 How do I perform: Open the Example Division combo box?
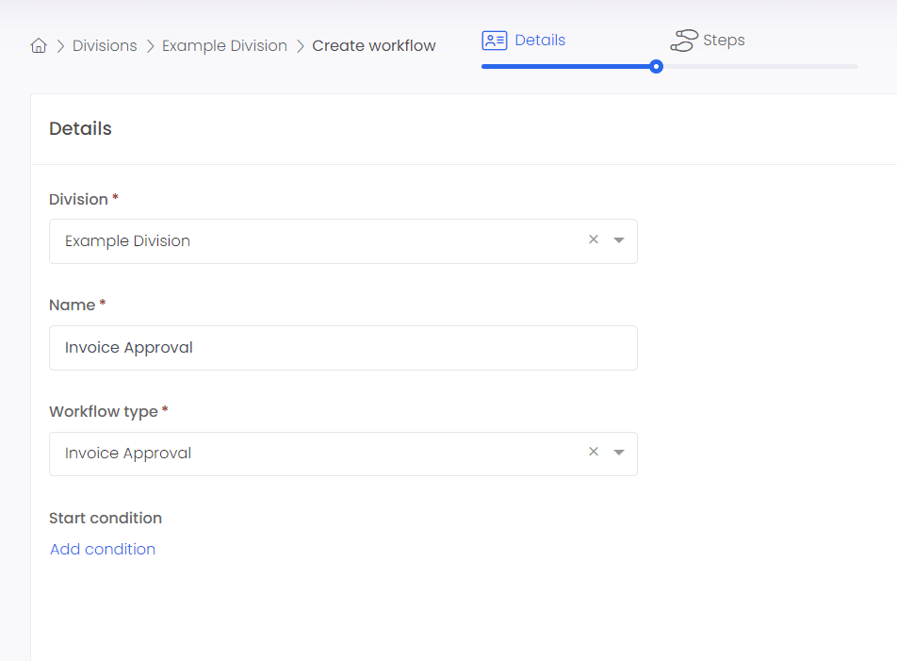click(343, 241)
